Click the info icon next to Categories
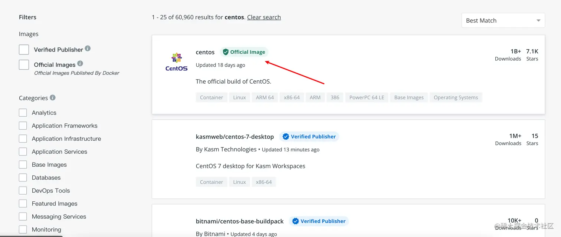561x237 pixels. (53, 97)
